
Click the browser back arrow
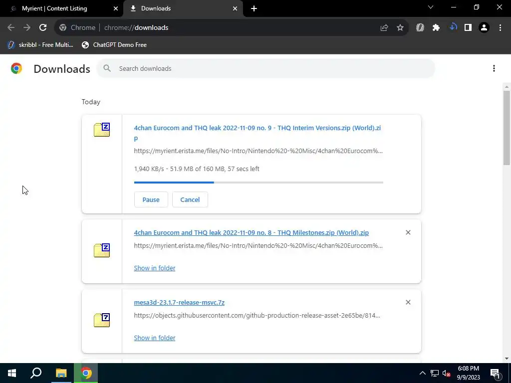[11, 28]
